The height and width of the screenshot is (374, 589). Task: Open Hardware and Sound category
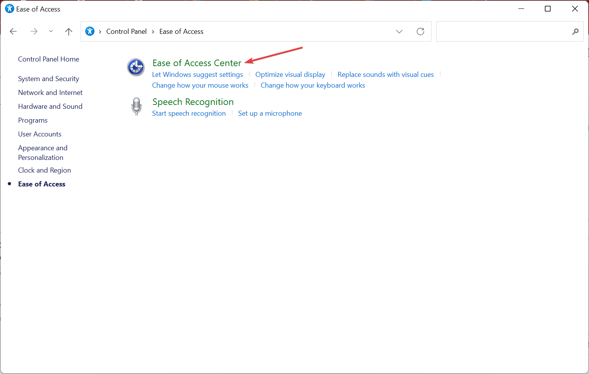[x=50, y=106]
